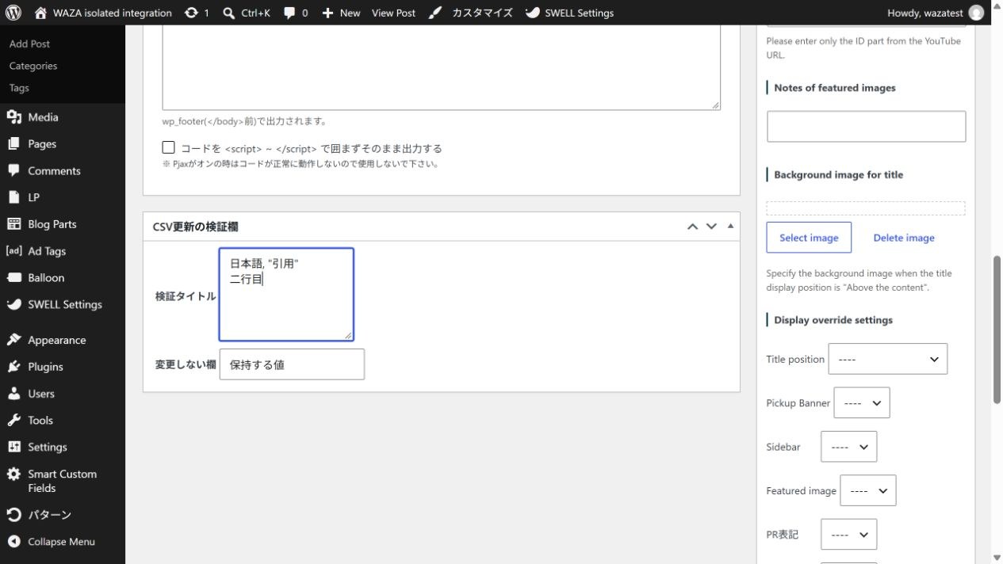This screenshot has width=1003, height=564.
Task: Click the footer code textarea above wp_footer note
Action: pyautogui.click(x=441, y=67)
